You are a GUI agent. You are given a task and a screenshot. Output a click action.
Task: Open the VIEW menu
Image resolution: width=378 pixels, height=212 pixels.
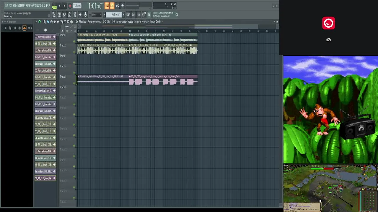[x=28, y=6]
